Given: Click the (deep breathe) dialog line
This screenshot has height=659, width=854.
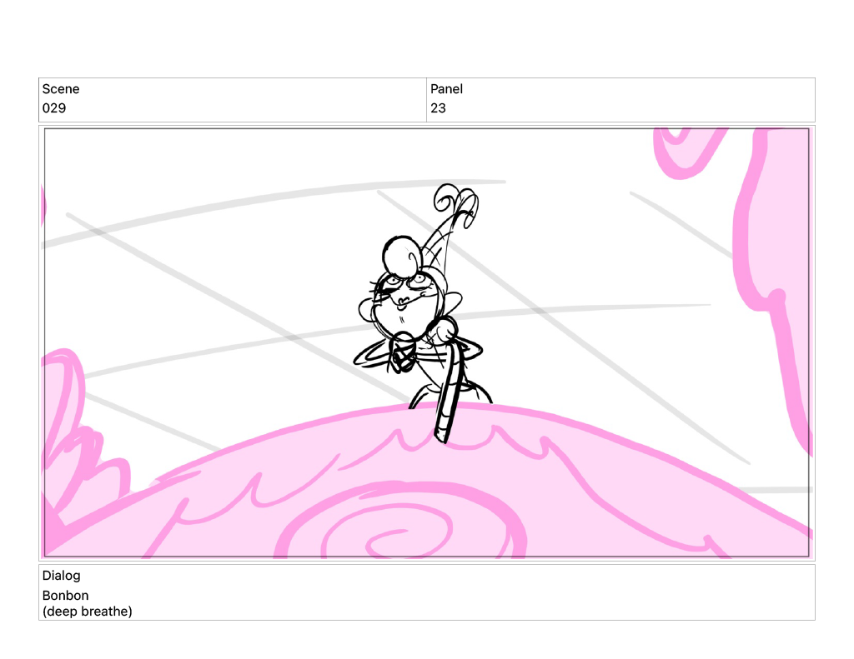Looking at the screenshot, I should click(x=87, y=612).
